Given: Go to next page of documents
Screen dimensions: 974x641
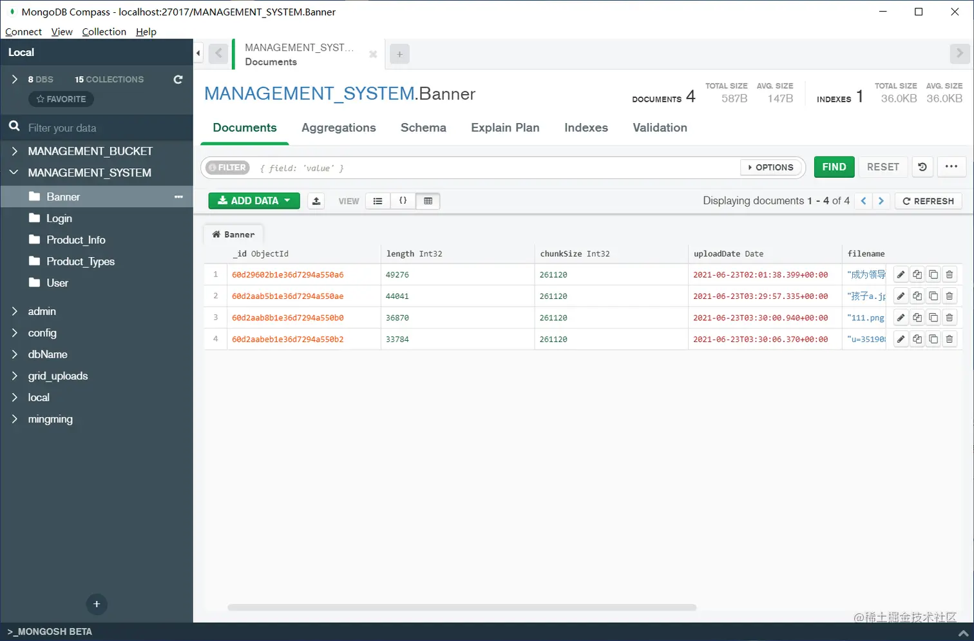Looking at the screenshot, I should 881,201.
